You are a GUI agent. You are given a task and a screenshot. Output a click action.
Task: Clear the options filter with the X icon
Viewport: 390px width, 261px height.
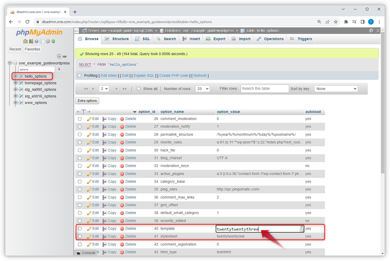59,69
